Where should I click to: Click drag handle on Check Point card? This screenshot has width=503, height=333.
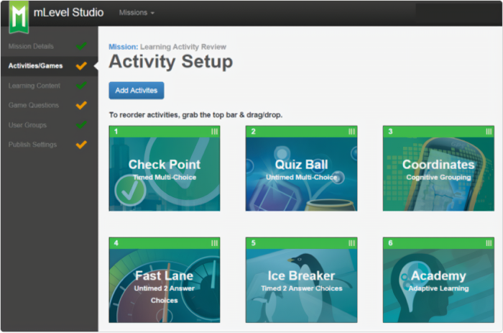pos(214,132)
